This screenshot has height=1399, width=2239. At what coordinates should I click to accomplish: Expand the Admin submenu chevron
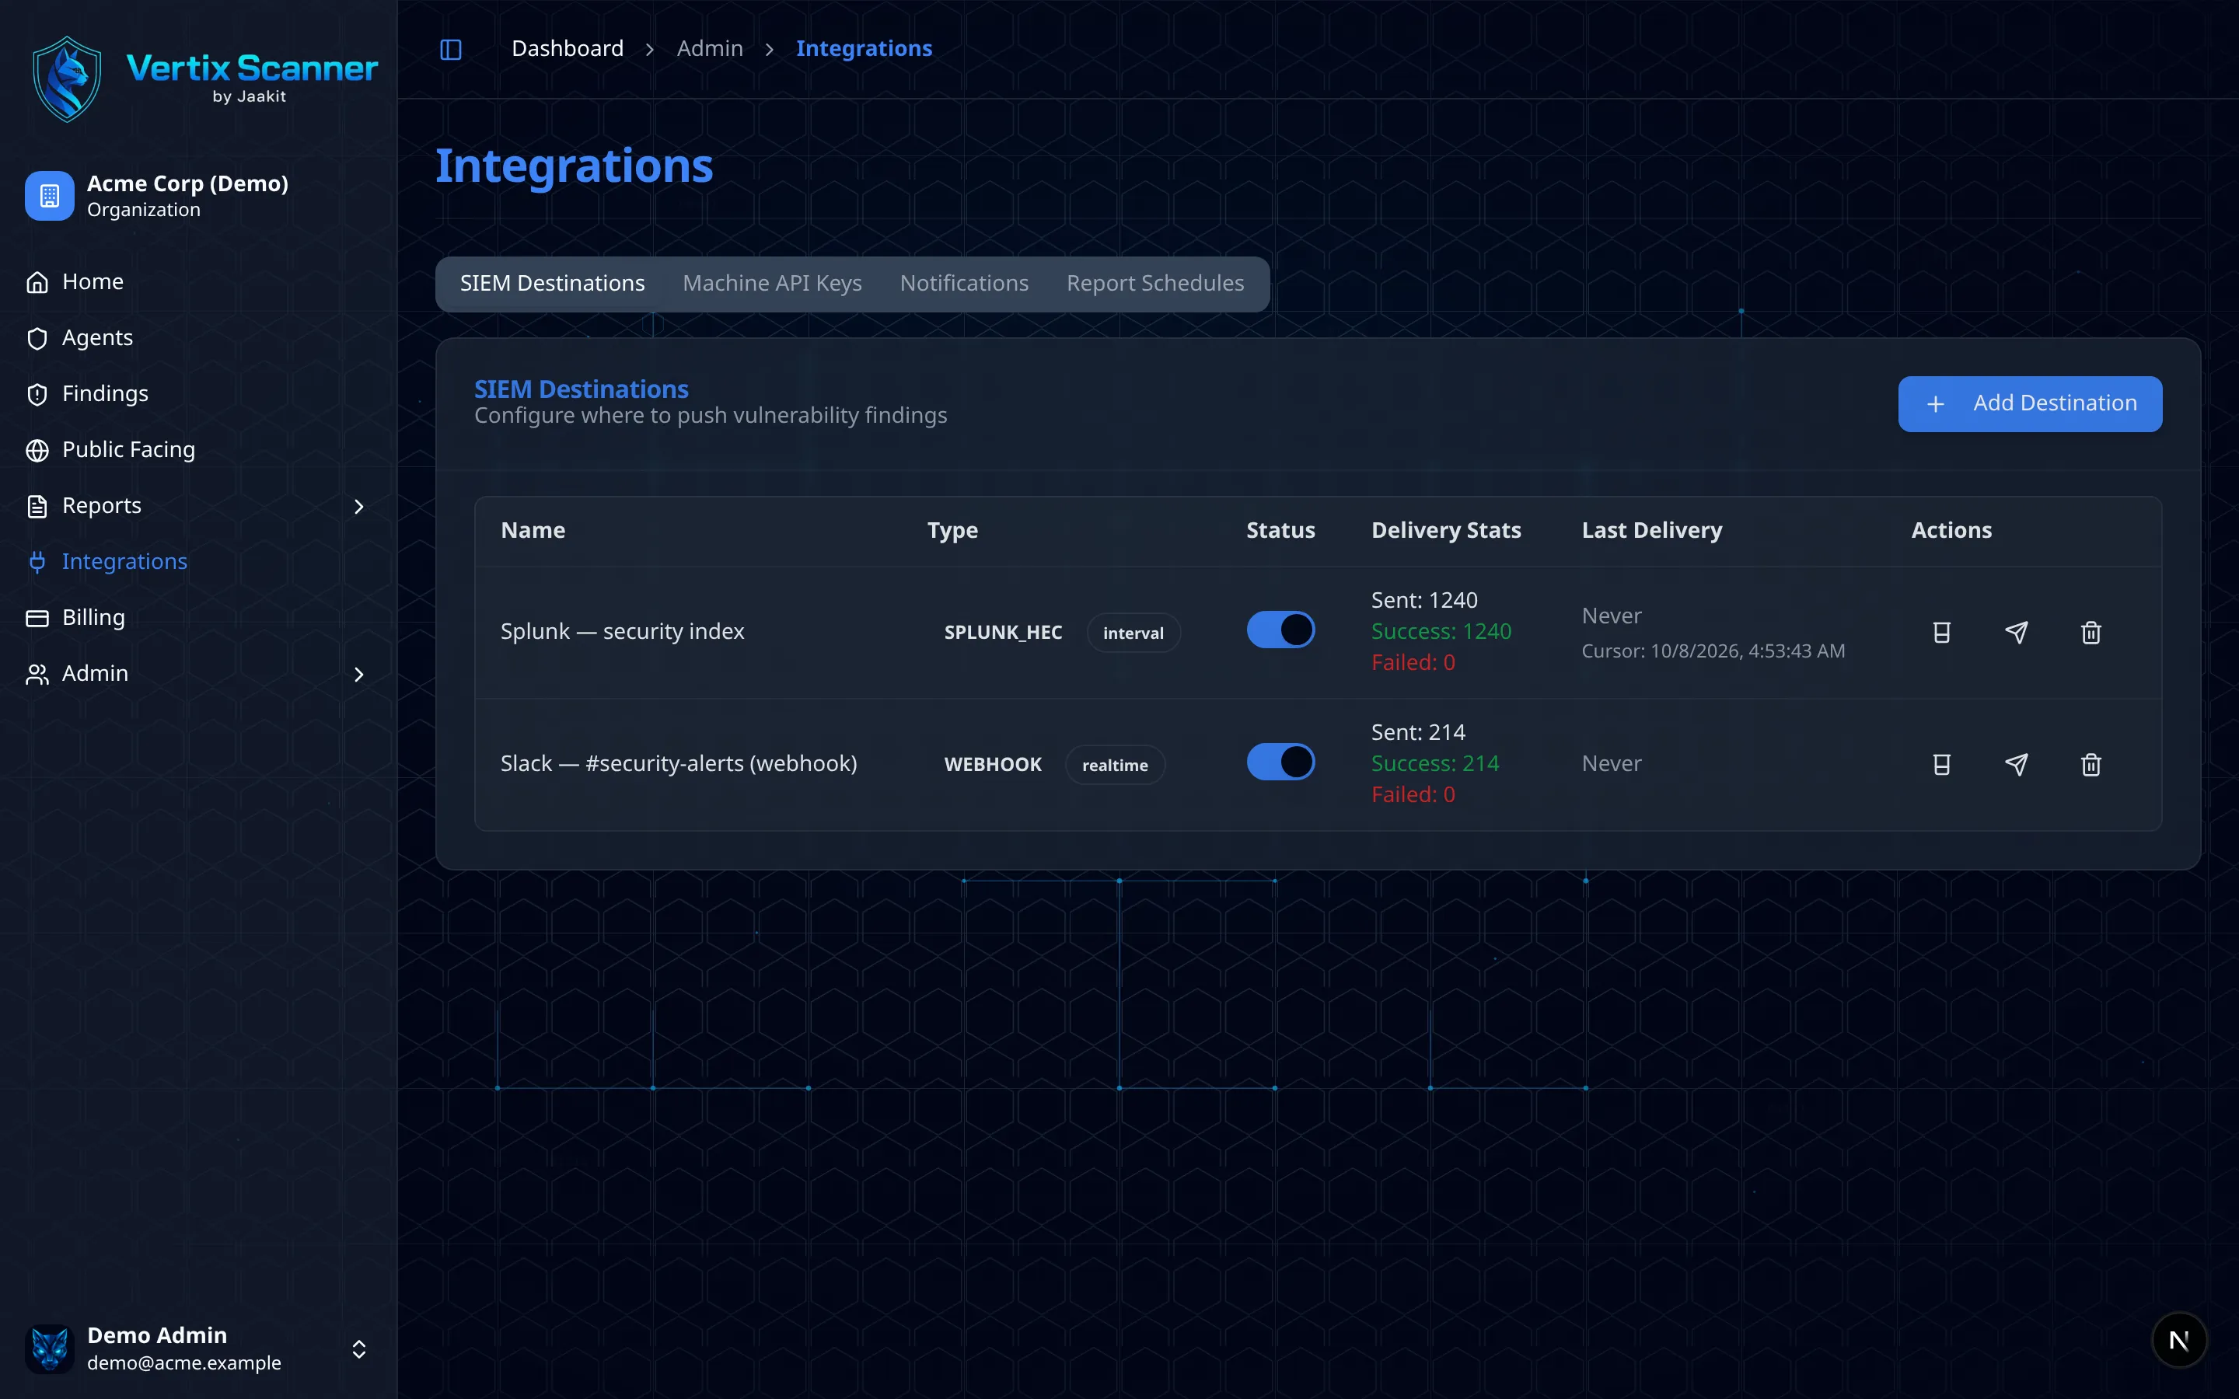click(359, 675)
